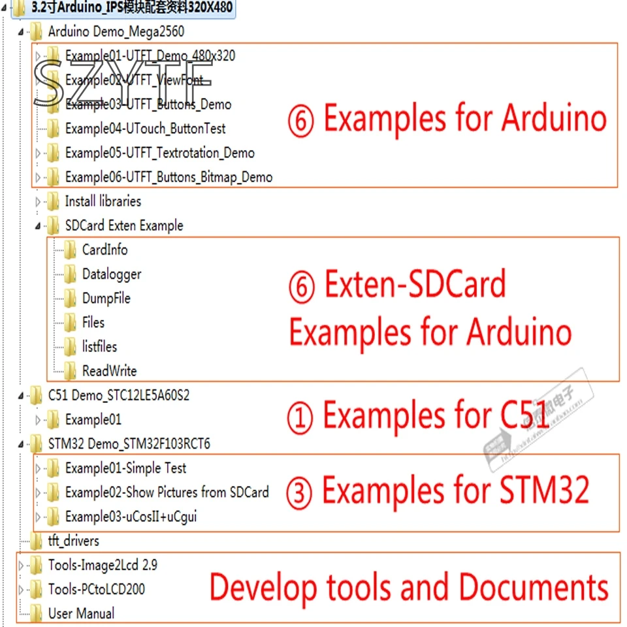This screenshot has width=627, height=627.
Task: Select the 'Example04-UTouch_ButtonTest' label
Action: [x=145, y=129]
